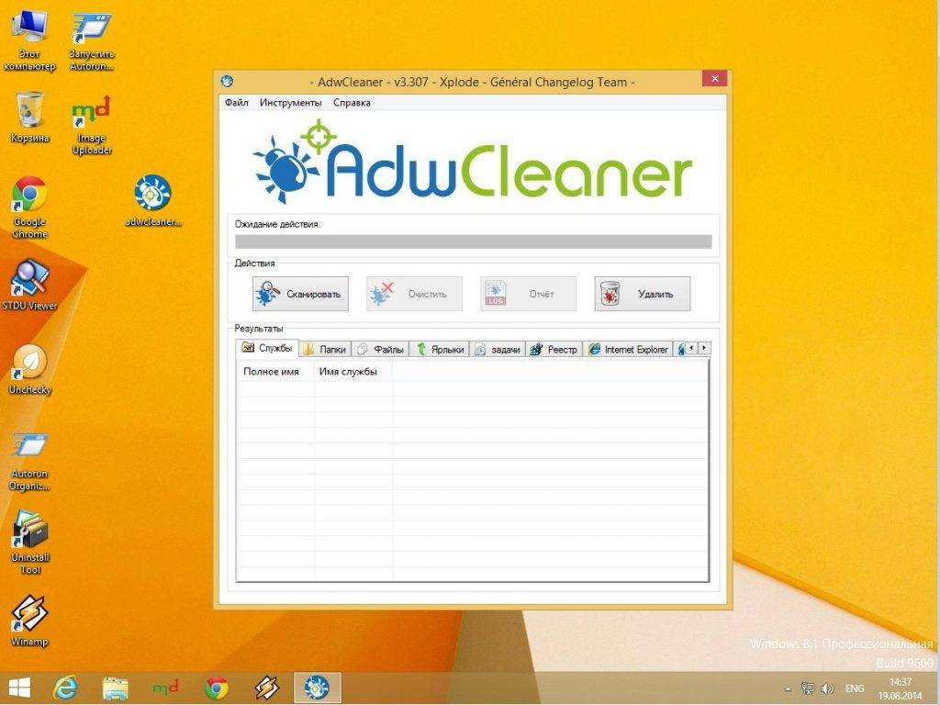The image size is (940, 705).
Task: Open the Инструменты menu
Action: click(290, 103)
